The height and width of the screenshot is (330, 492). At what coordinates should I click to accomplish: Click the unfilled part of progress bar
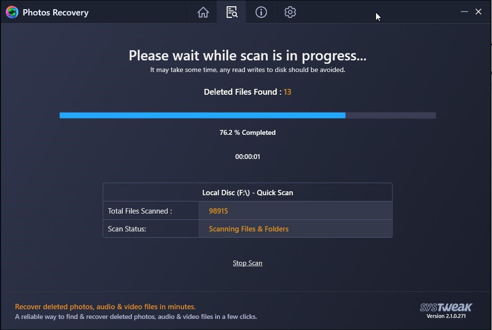391,115
